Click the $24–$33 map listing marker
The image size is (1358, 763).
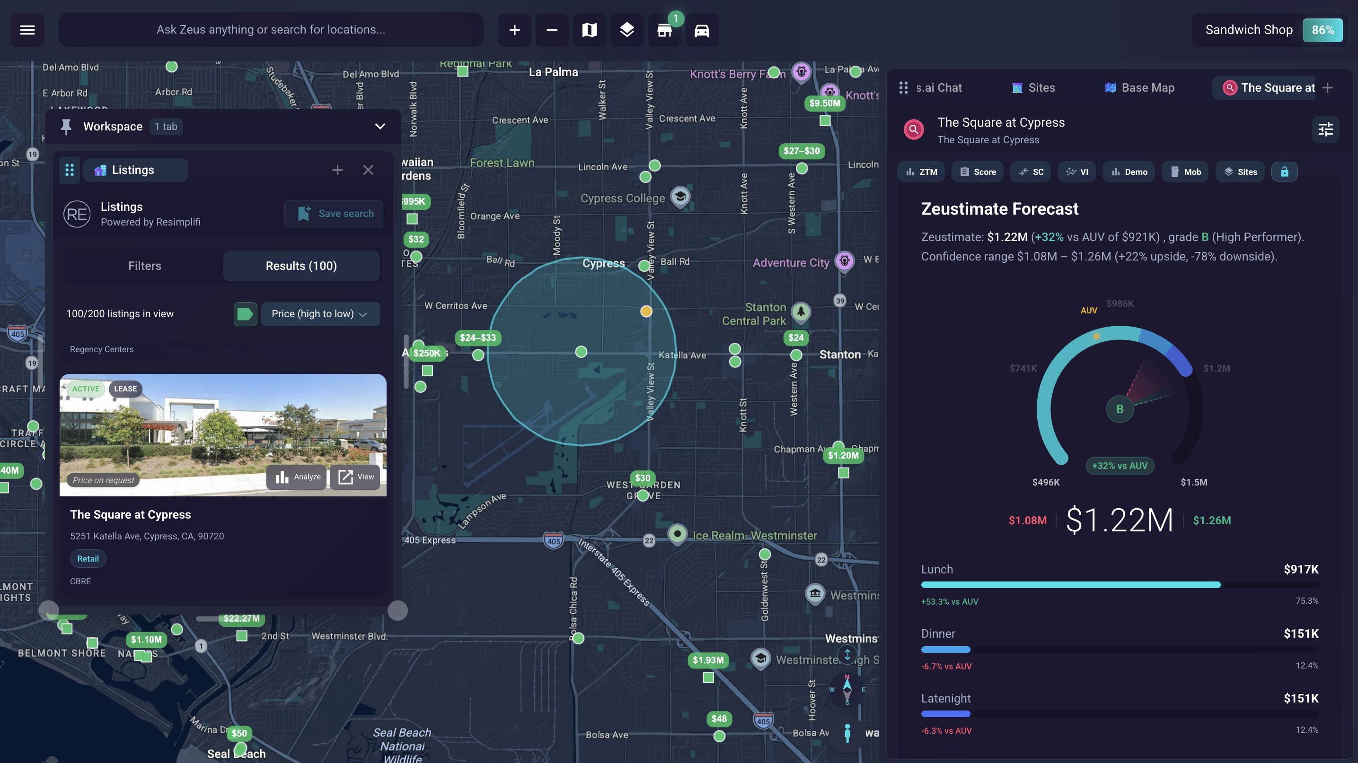click(x=477, y=338)
